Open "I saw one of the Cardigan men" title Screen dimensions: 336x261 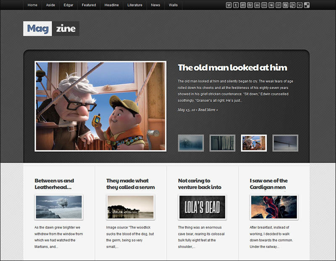click(x=269, y=184)
